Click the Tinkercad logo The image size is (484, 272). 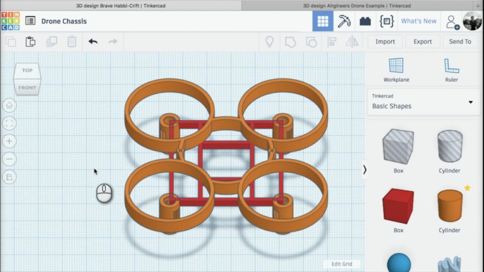coord(10,21)
